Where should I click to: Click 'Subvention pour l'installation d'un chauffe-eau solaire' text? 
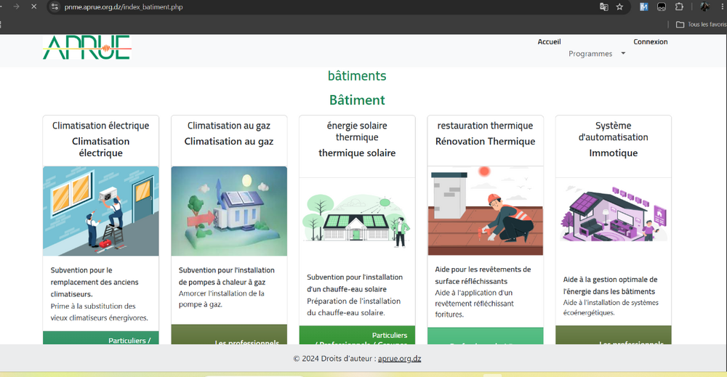(355, 283)
